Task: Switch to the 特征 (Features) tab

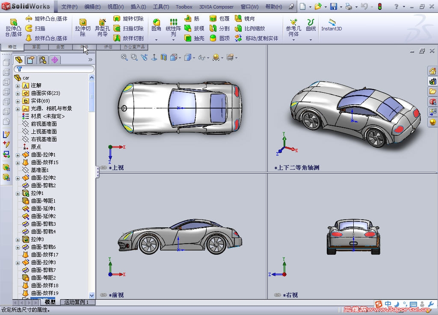Action: click(12, 47)
